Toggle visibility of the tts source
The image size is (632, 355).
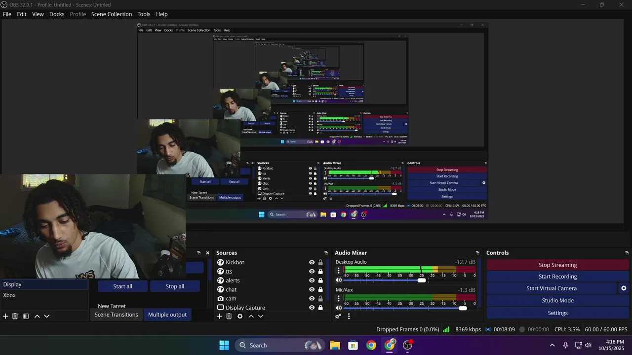coord(312,271)
